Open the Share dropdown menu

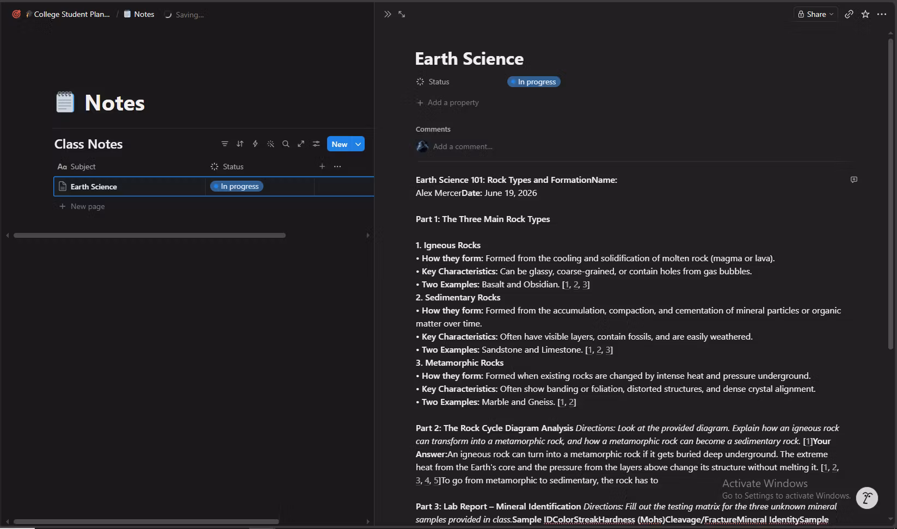(815, 14)
